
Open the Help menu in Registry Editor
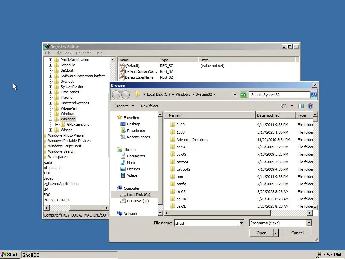click(99, 53)
